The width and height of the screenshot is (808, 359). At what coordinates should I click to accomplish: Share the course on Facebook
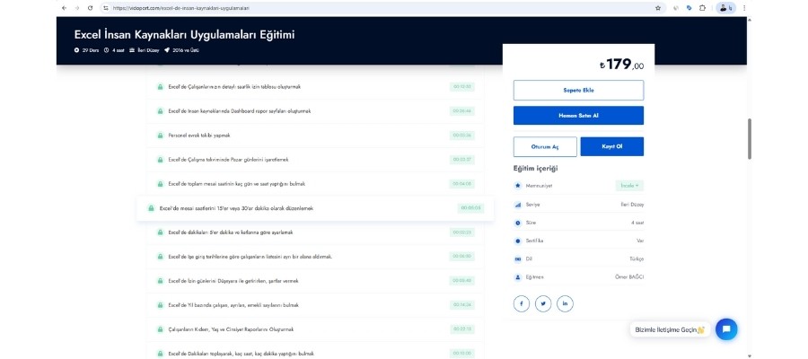point(522,303)
